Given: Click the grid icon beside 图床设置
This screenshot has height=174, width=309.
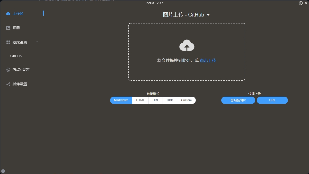Looking at the screenshot, I should point(8,42).
